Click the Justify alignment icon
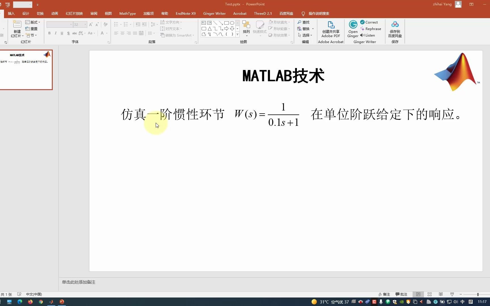Screen dimensions: 490x306 pos(135,33)
